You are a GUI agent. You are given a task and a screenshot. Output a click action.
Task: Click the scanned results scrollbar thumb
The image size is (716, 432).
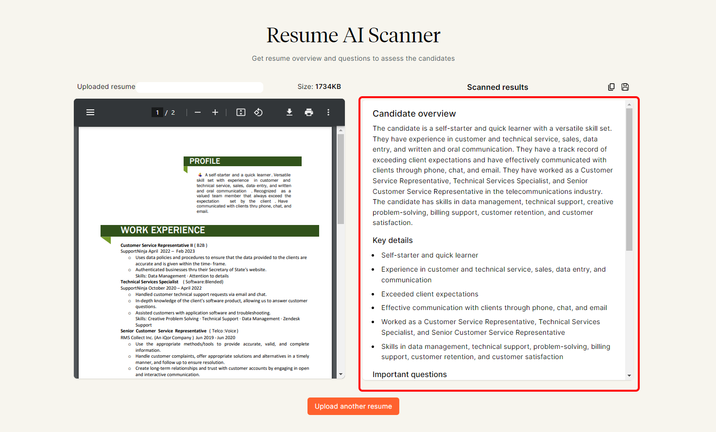click(629, 179)
